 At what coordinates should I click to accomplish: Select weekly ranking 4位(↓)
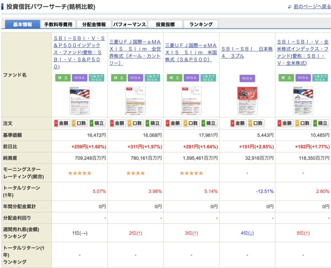coord(247,233)
